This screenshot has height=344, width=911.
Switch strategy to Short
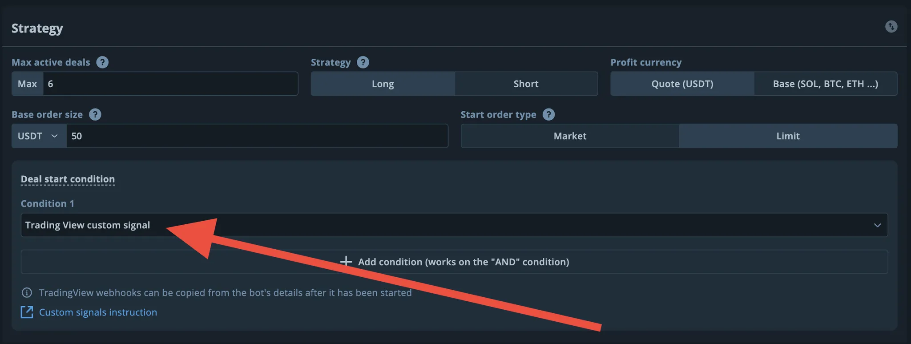pyautogui.click(x=526, y=84)
